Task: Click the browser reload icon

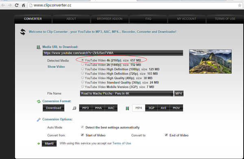Action: [17, 5]
